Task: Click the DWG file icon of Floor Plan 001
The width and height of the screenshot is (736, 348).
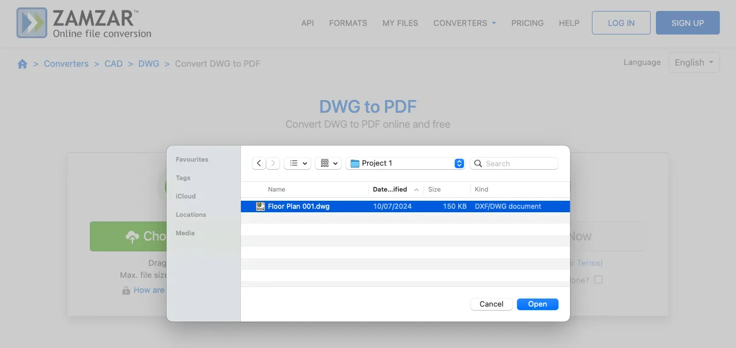Action: point(261,206)
